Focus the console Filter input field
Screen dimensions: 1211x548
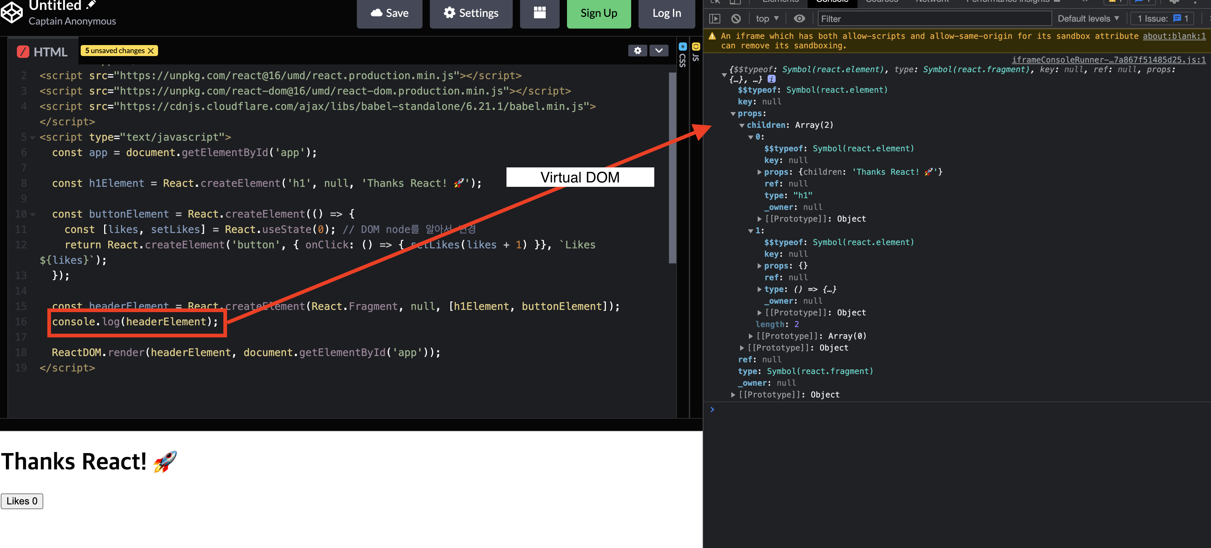click(x=934, y=19)
